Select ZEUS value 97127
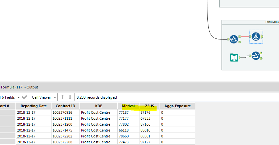279x145 pixels. [149, 142]
